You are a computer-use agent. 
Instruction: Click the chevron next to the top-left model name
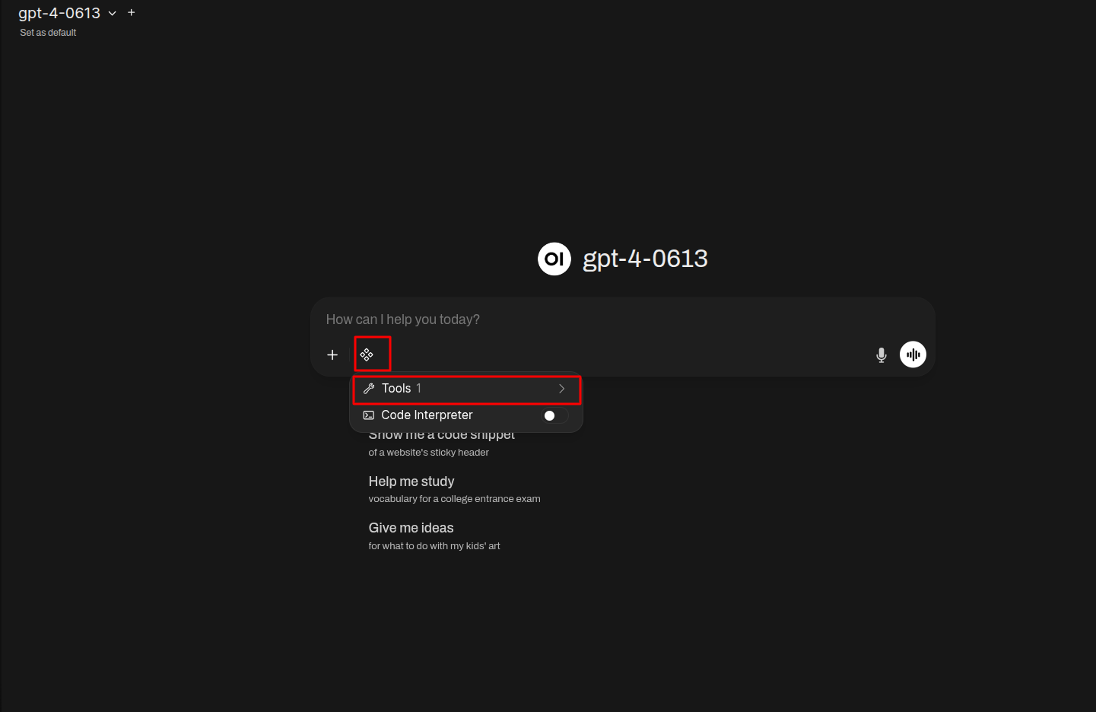(113, 14)
